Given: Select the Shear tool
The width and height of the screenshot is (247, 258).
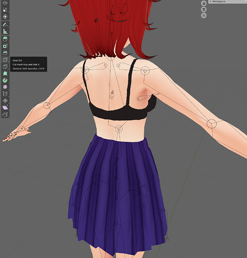Looking at the screenshot, I should tap(5, 108).
